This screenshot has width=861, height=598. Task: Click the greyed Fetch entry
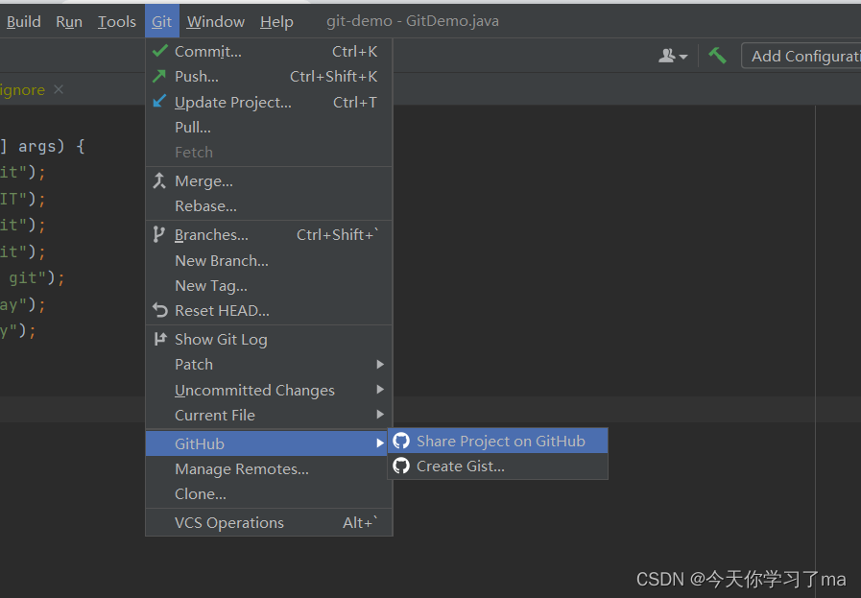pyautogui.click(x=269, y=152)
